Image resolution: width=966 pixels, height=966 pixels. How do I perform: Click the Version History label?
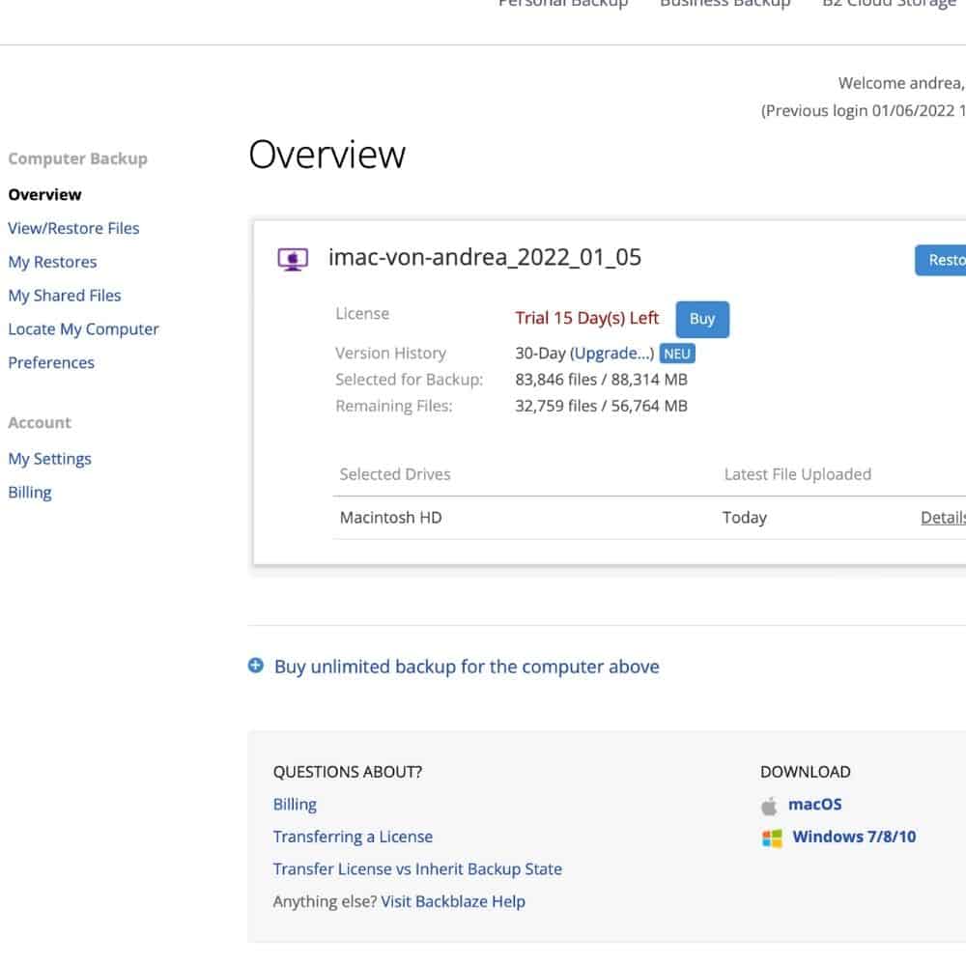click(x=390, y=353)
